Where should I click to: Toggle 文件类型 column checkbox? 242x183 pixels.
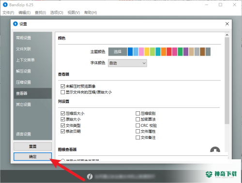tap(62, 125)
